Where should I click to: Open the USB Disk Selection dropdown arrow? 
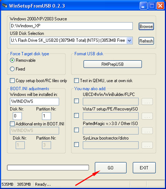click(x=129, y=40)
